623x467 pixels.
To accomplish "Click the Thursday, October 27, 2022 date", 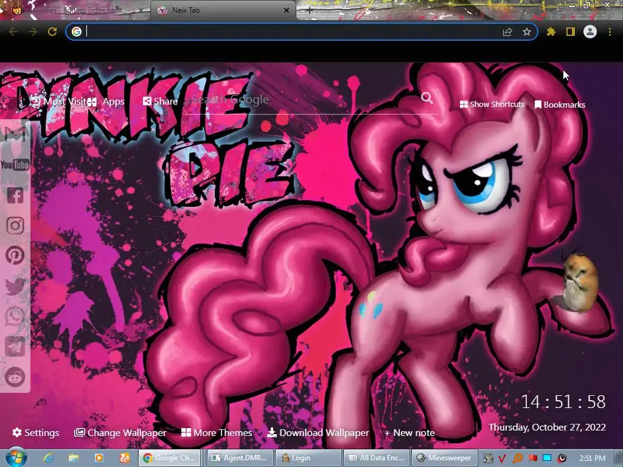I will (547, 427).
